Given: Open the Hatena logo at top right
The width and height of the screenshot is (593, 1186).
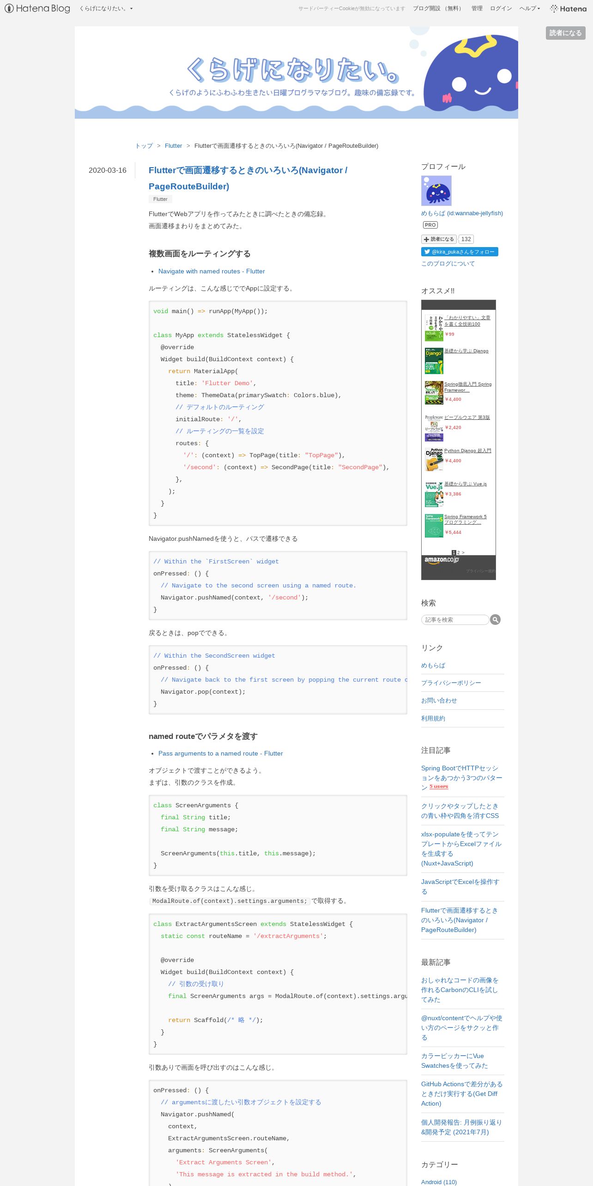Looking at the screenshot, I should point(568,8).
